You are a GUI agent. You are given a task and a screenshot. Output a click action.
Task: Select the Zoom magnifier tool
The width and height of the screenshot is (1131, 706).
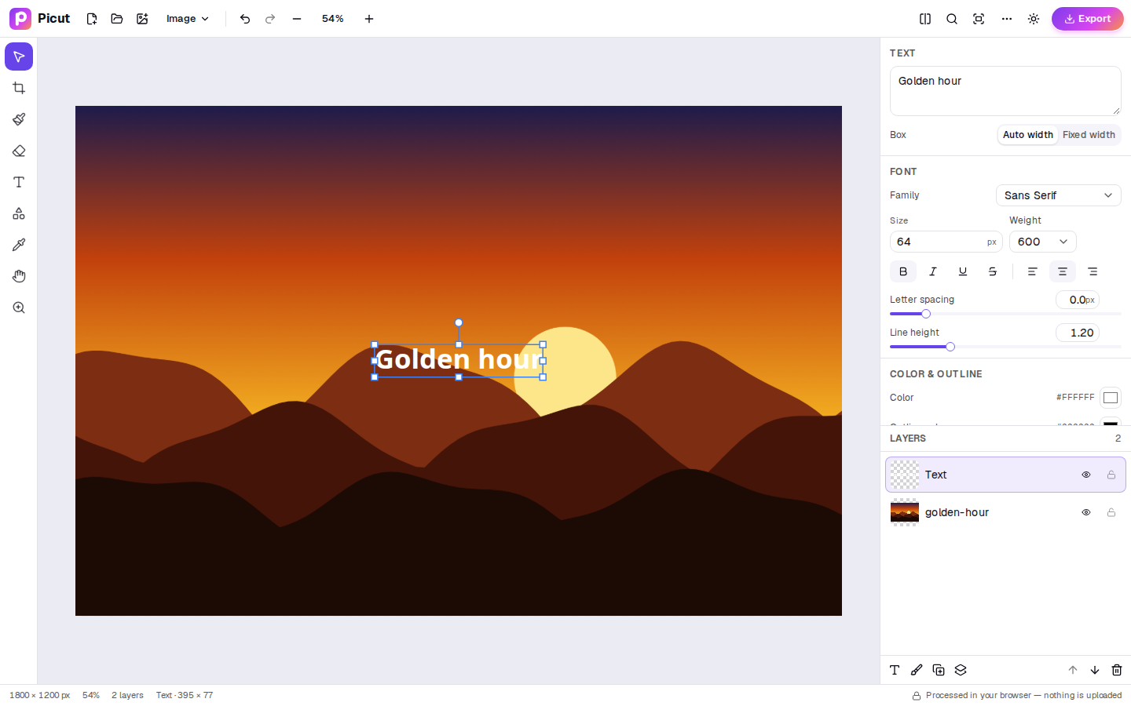[x=19, y=308]
